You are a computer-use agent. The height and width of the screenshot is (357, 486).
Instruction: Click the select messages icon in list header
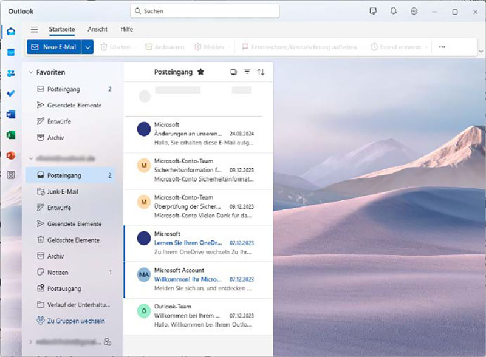click(x=233, y=72)
